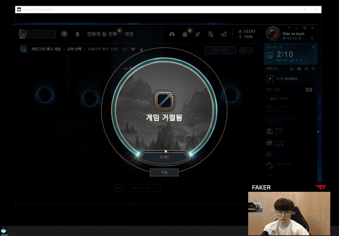The height and width of the screenshot is (236, 339).
Task: Select friend 3연병 in the list
Action: pyautogui.click(x=290, y=131)
